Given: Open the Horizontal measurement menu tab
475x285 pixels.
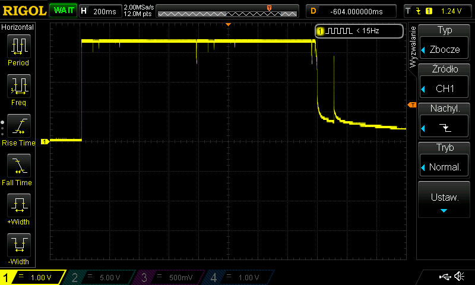Looking at the screenshot, I should coord(18,27).
